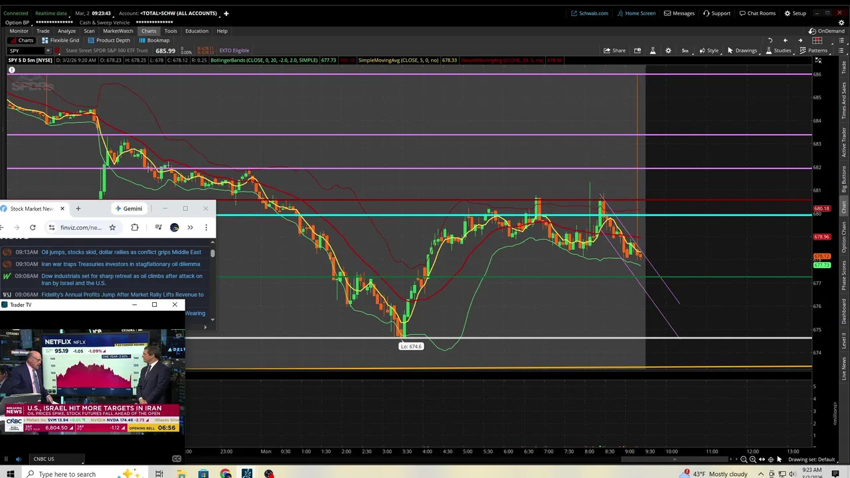
Task: Click zoom-in magnifier icon below chart
Action: click(x=752, y=459)
